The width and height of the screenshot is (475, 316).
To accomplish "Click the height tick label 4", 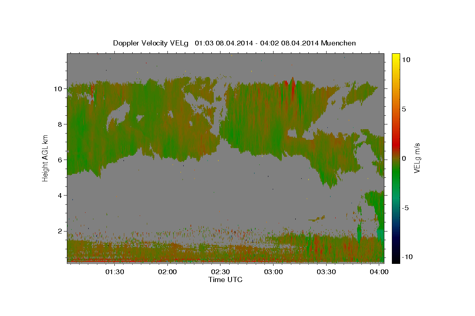I will [x=60, y=196].
